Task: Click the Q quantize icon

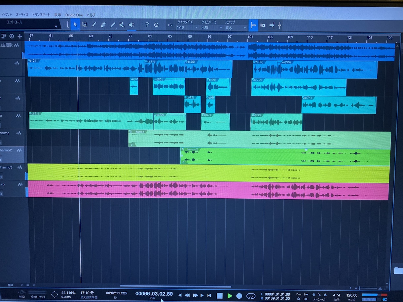Action: (156, 25)
